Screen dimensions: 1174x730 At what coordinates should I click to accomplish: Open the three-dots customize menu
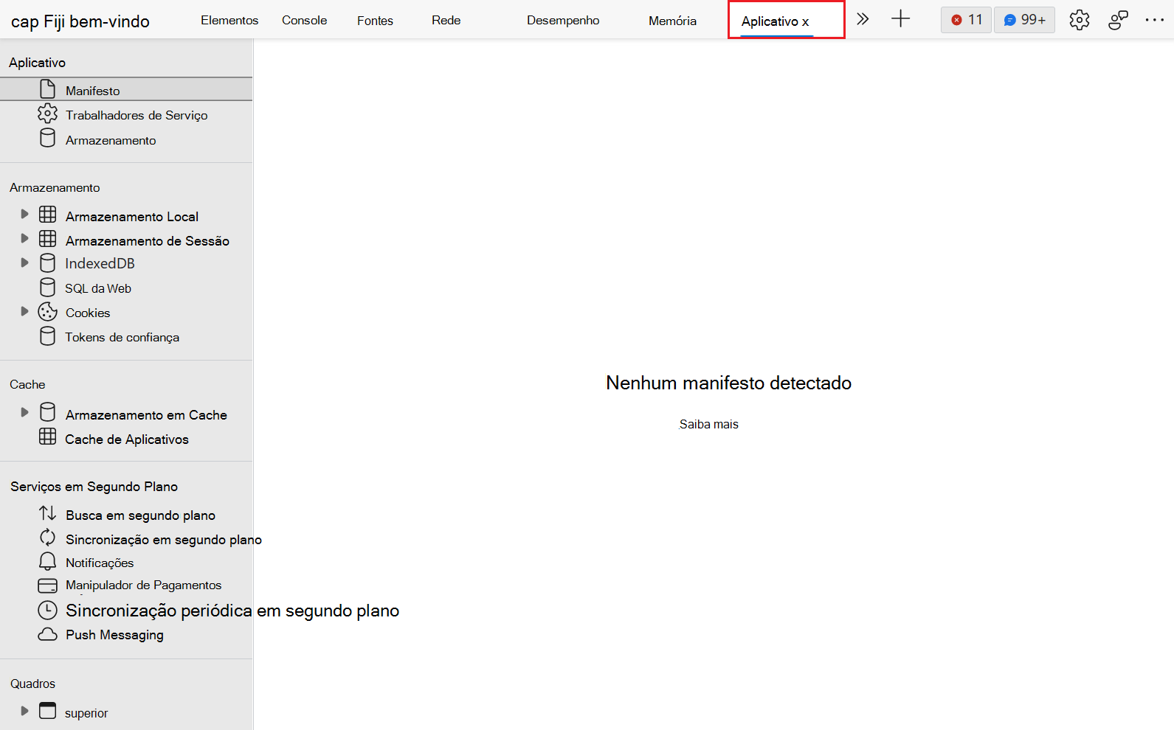(1155, 20)
